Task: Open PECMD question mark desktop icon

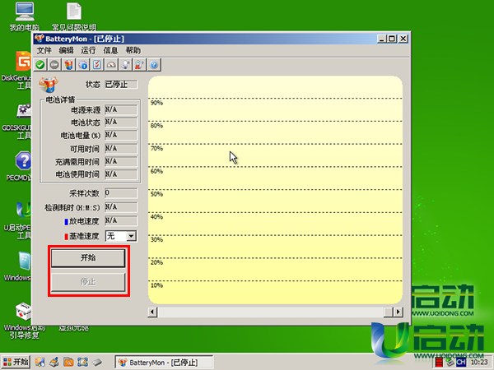Action: pos(24,160)
